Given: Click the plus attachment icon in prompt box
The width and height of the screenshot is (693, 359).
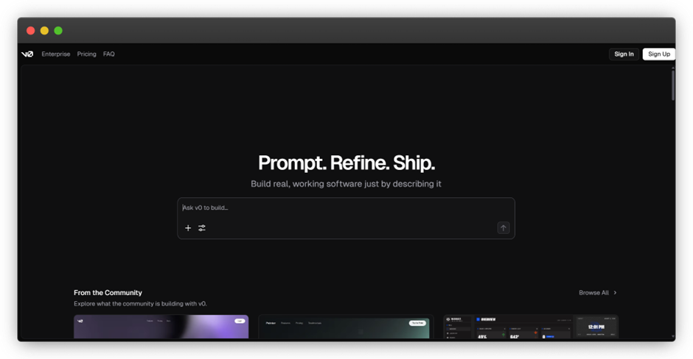Looking at the screenshot, I should point(188,228).
